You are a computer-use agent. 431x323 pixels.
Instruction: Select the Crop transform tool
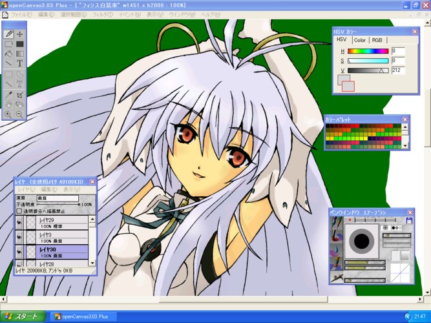tap(20, 95)
